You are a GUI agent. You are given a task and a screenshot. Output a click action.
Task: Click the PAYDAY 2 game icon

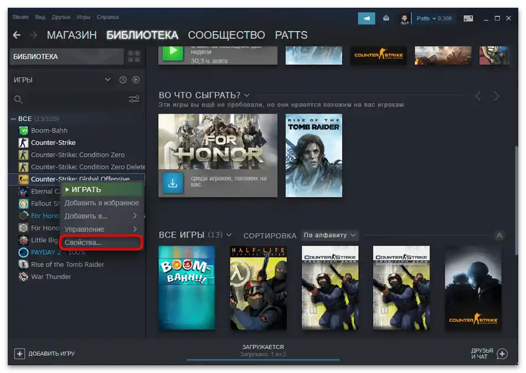click(x=23, y=252)
